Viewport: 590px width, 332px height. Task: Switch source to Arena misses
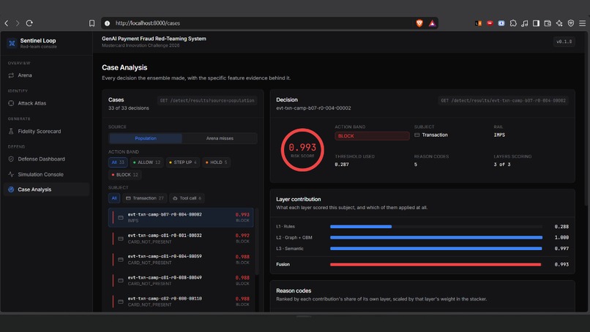(x=220, y=138)
